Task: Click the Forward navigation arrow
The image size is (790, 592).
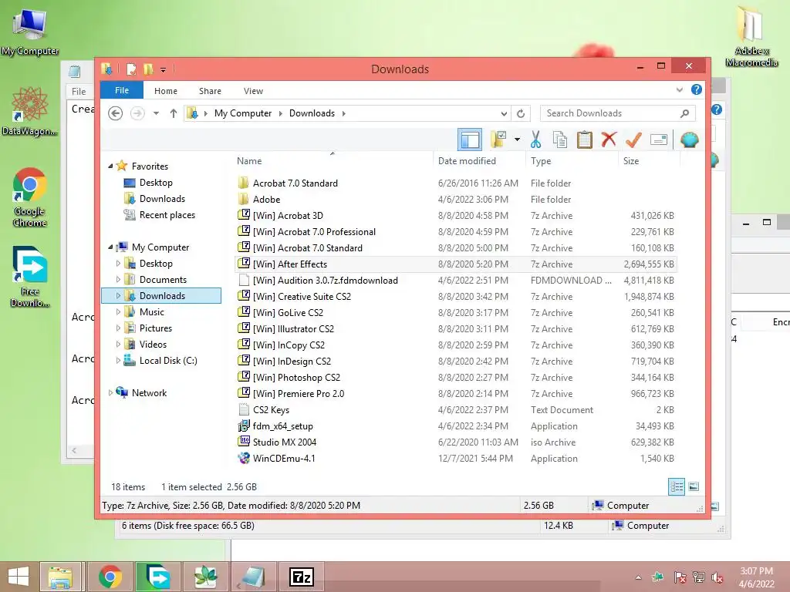Action: [137, 113]
